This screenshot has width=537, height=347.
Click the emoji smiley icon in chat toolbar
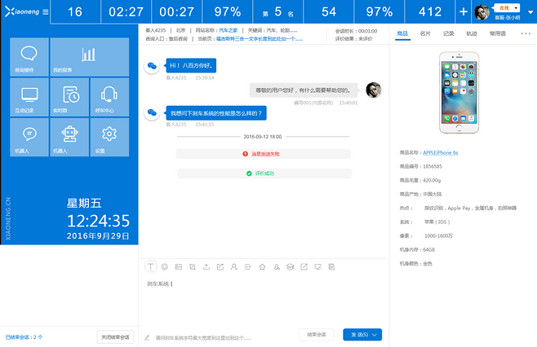point(165,266)
